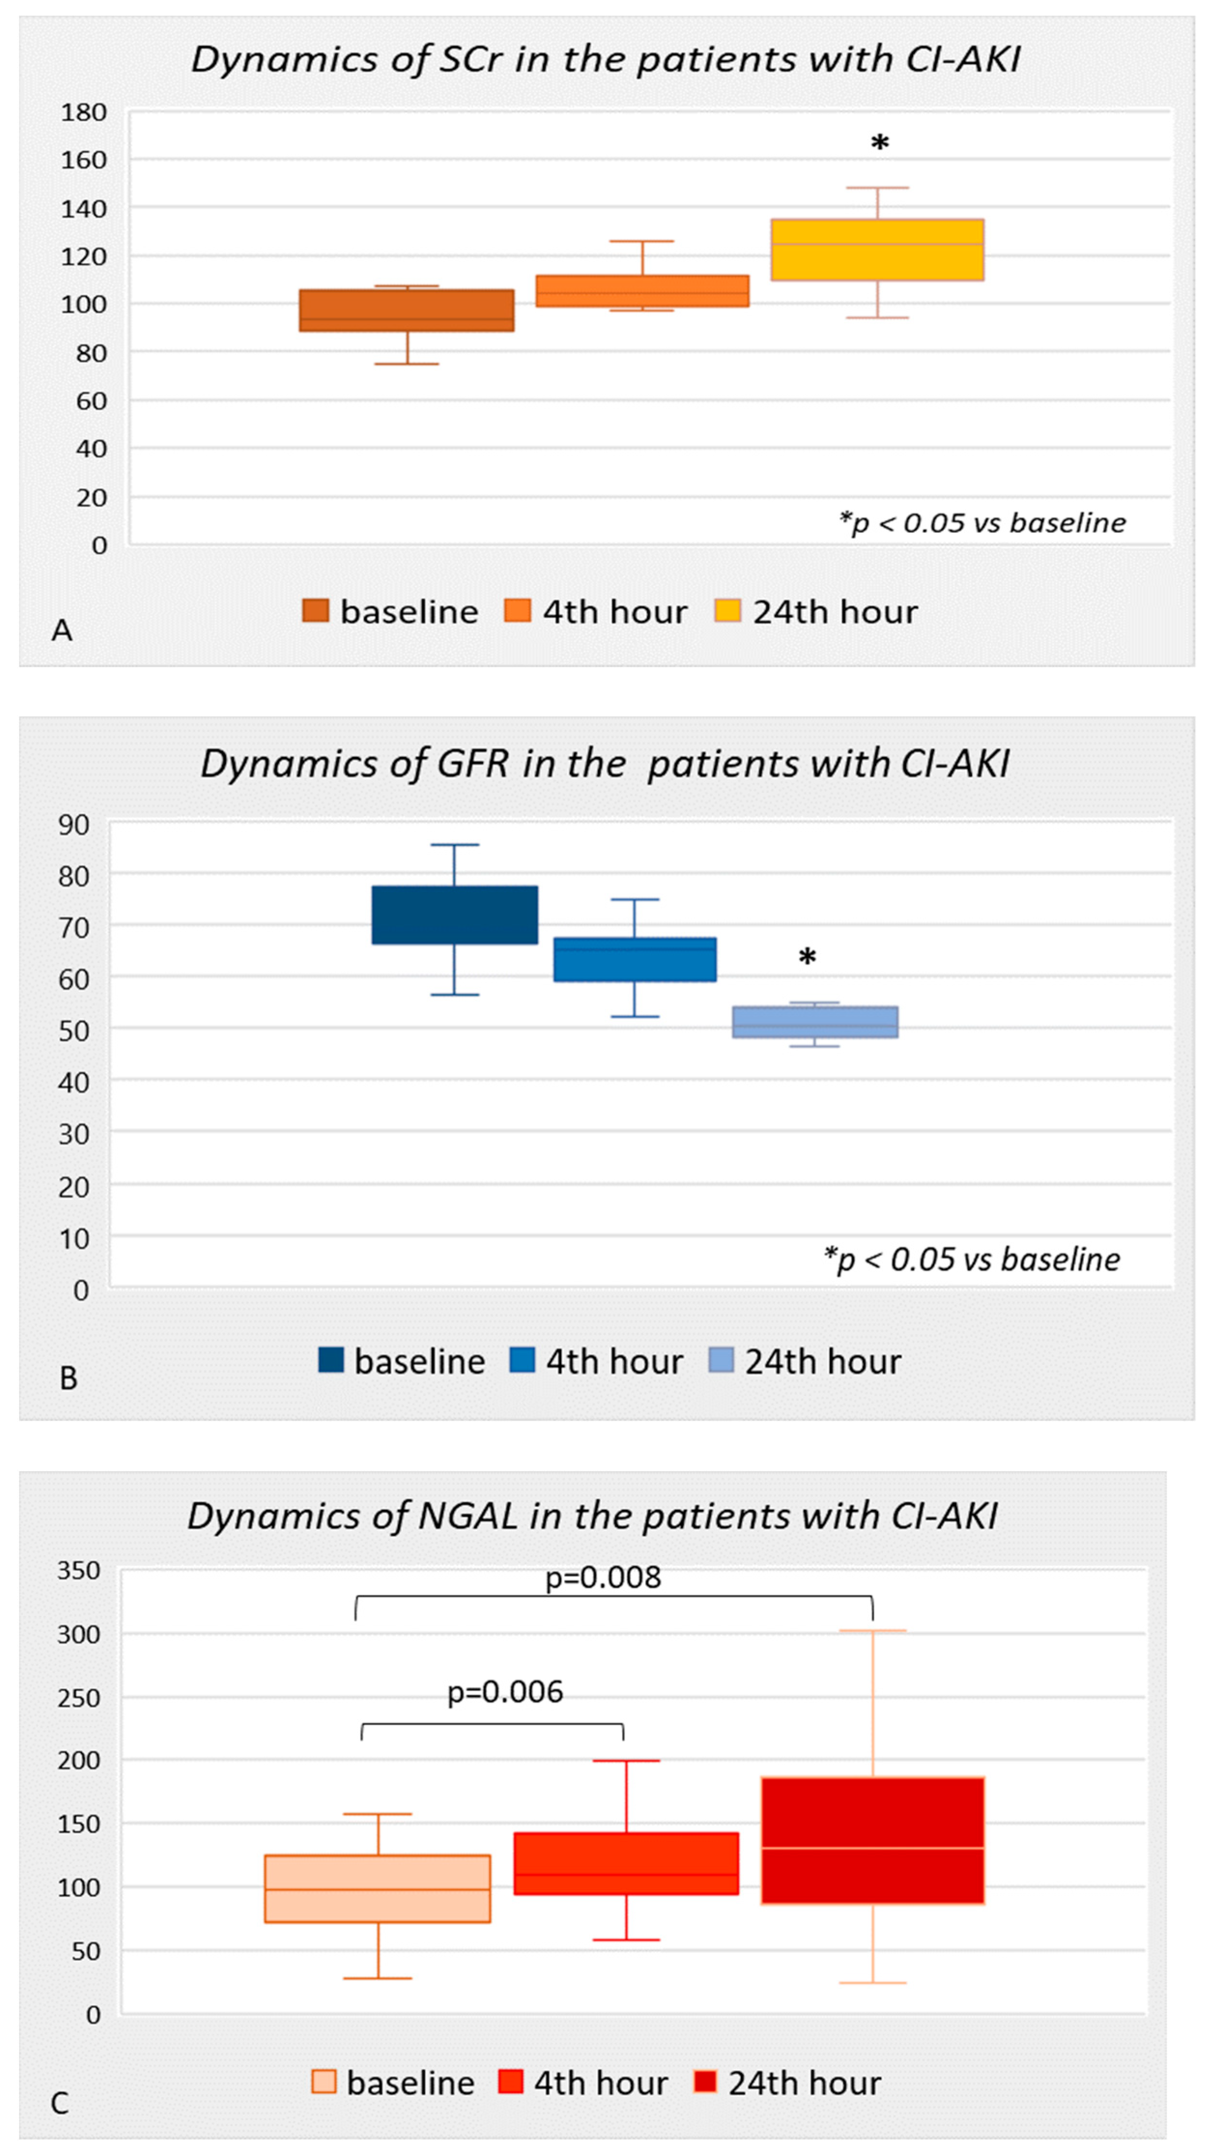Click the light blue 24th hour GFR box
Screen dimensions: 1210x2155
coord(815,1022)
